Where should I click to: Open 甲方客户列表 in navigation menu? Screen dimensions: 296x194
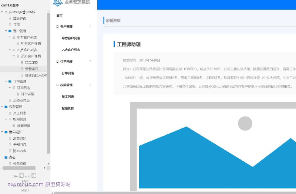(x=71, y=38)
